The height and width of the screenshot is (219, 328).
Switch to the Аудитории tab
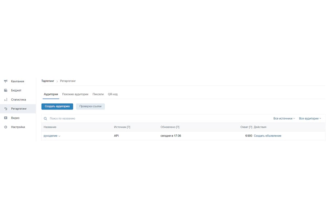point(51,94)
